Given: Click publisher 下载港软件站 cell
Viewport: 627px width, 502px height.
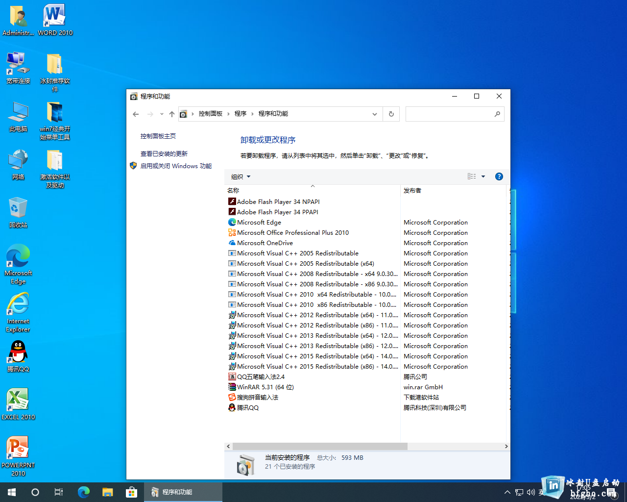Looking at the screenshot, I should [x=421, y=397].
